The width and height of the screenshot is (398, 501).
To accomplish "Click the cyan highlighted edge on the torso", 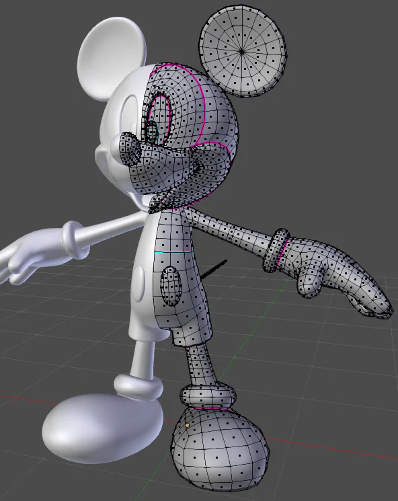I will coord(174,252).
